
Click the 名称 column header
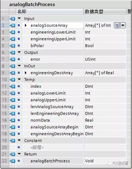click(50, 12)
